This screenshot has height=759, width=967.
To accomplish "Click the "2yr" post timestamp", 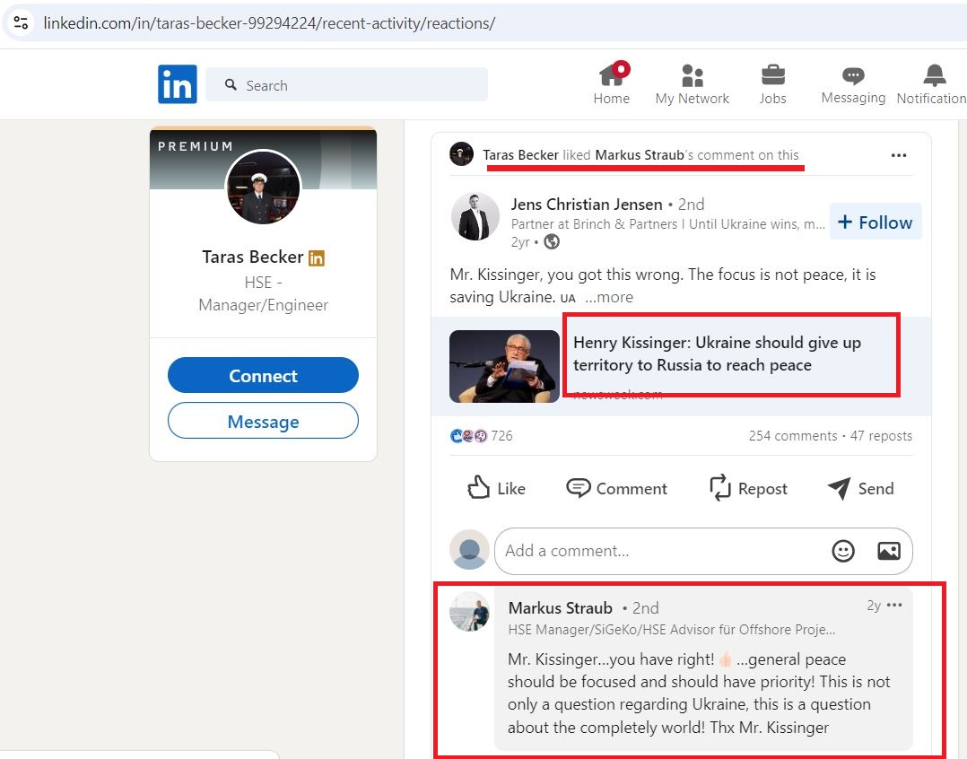I will tap(520, 241).
